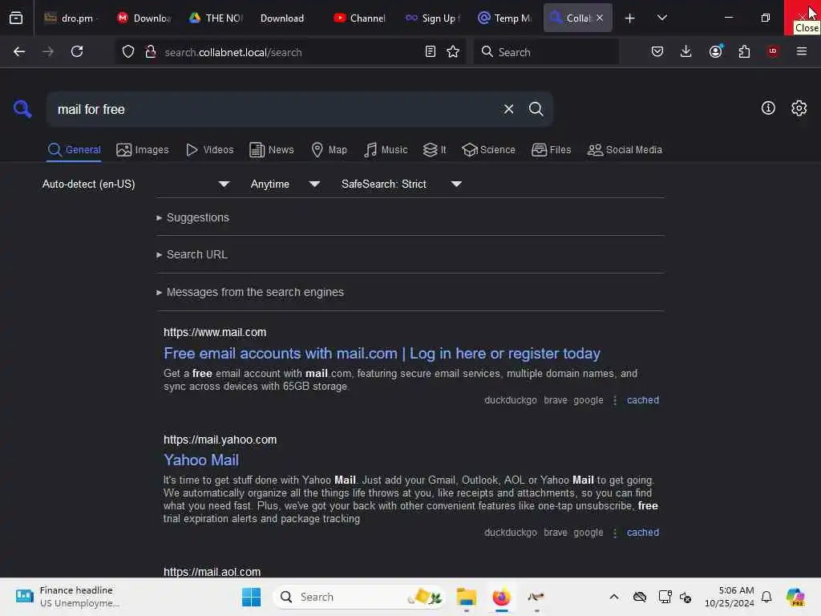Image resolution: width=821 pixels, height=616 pixels.
Task: Submit search with magnifier button
Action: [536, 109]
